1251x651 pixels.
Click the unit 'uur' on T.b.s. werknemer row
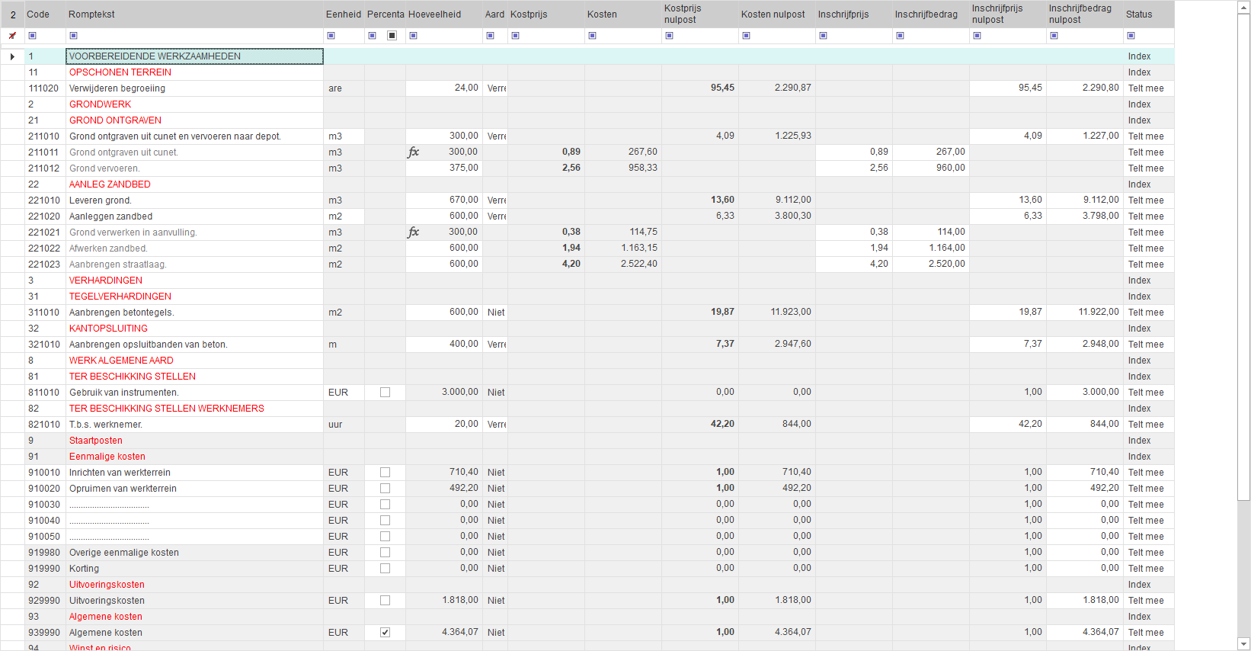click(344, 425)
